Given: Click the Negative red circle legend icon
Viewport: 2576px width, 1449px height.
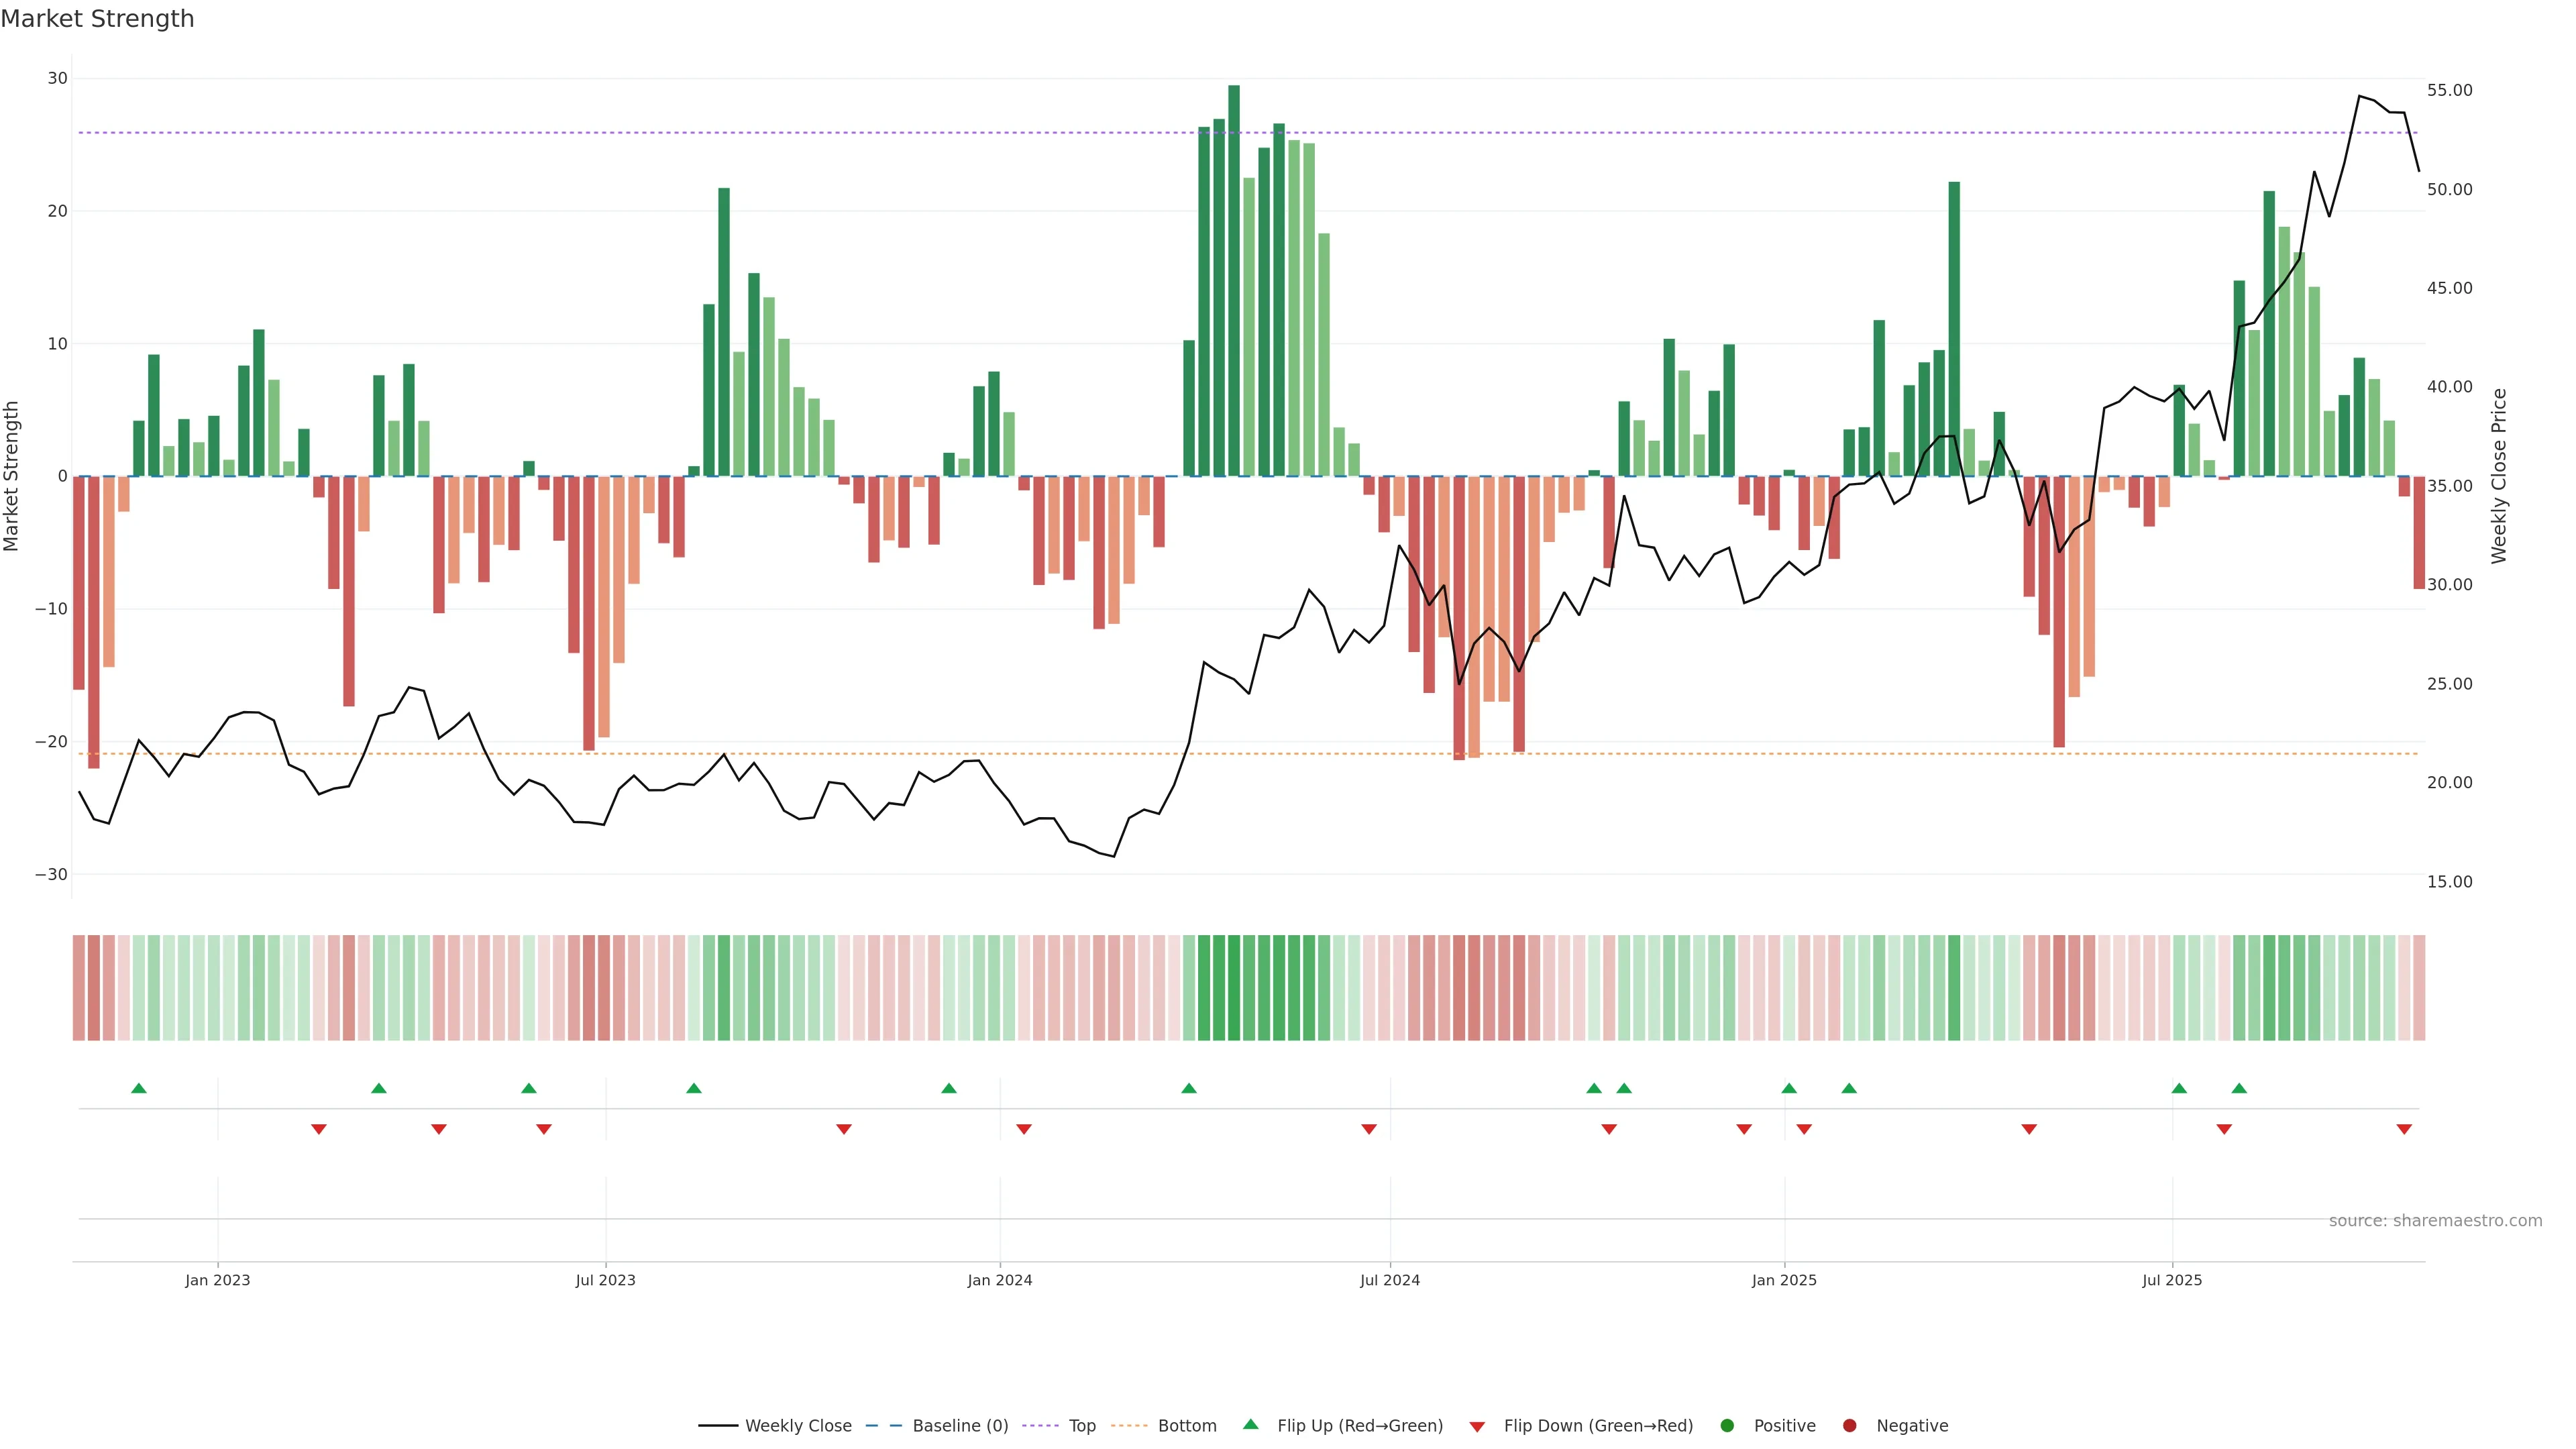Looking at the screenshot, I should [x=1849, y=1426].
